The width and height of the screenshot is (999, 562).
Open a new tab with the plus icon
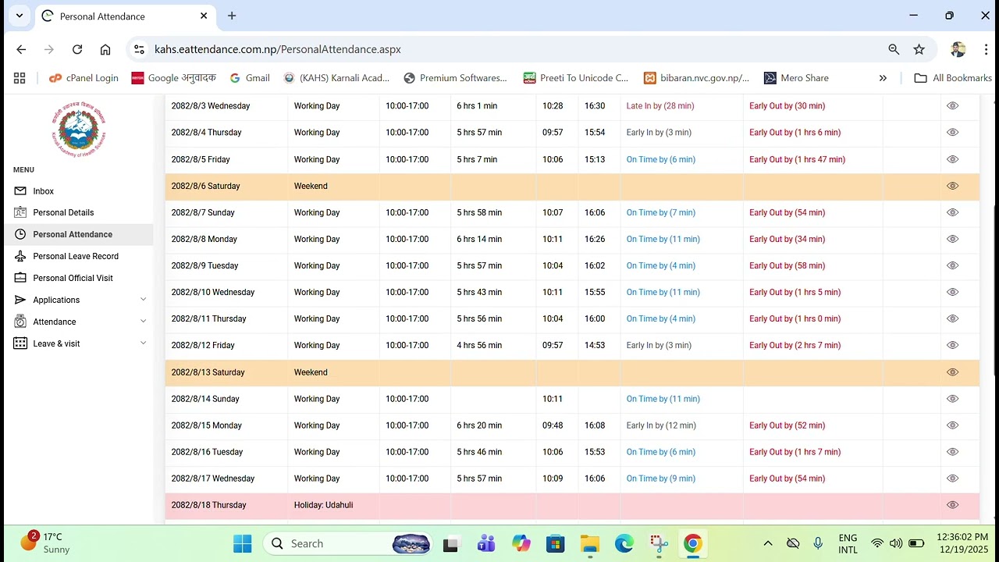[x=232, y=16]
